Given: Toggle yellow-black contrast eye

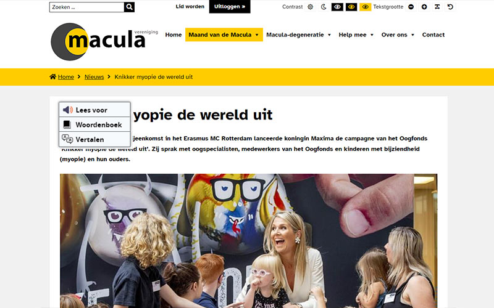Looking at the screenshot, I should click(x=365, y=7).
